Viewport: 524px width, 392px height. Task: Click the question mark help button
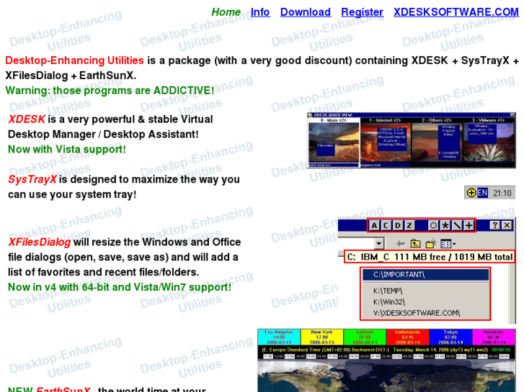pos(495,225)
